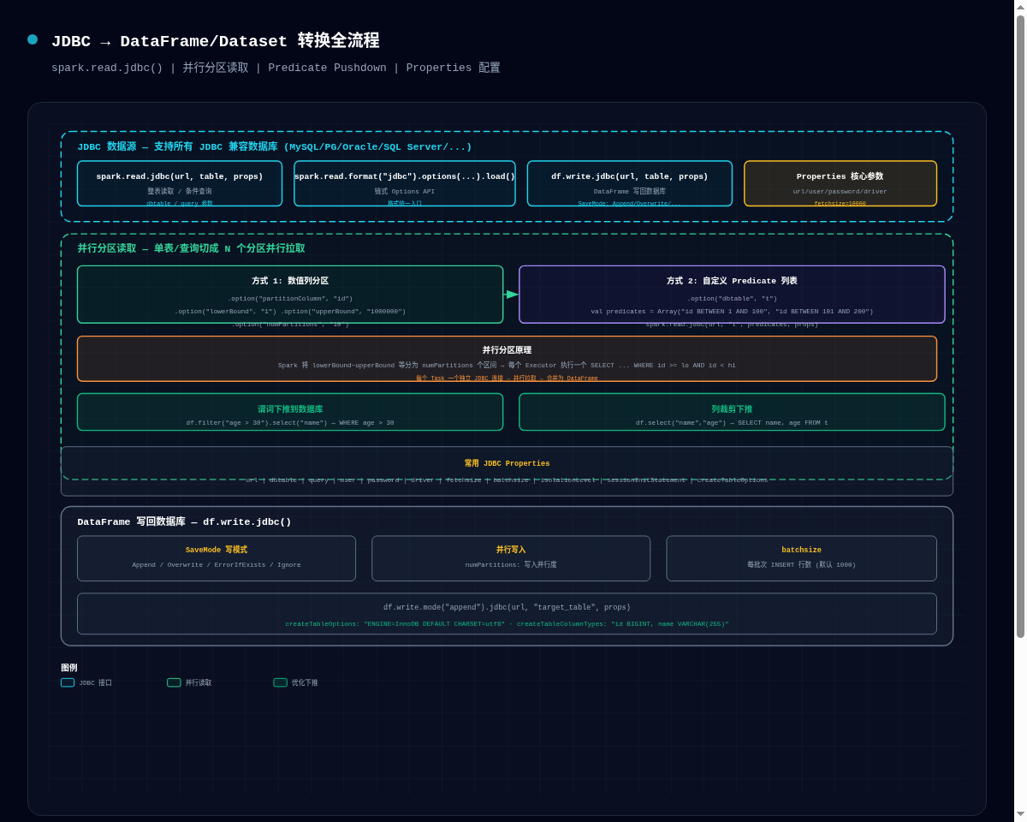This screenshot has height=822, width=1027.
Task: Click the DataFrame 写回数据库 section header
Action: [x=184, y=521]
